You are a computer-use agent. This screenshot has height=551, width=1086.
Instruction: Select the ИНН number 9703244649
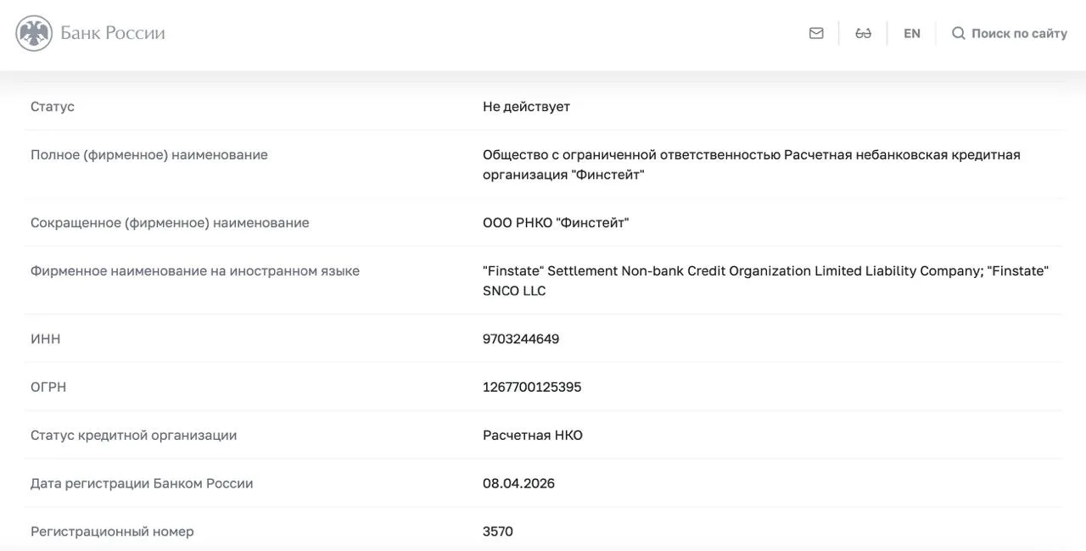pyautogui.click(x=521, y=339)
